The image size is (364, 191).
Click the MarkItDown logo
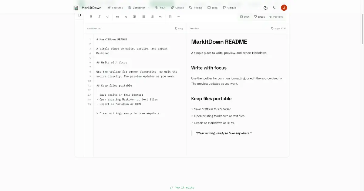coord(76,8)
